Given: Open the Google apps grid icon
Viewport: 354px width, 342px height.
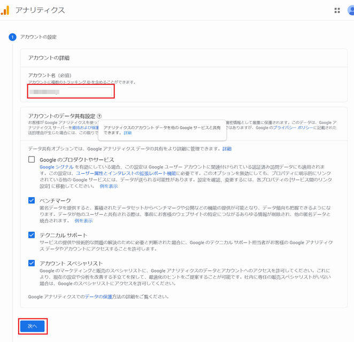Looking at the screenshot, I should coord(337,10).
